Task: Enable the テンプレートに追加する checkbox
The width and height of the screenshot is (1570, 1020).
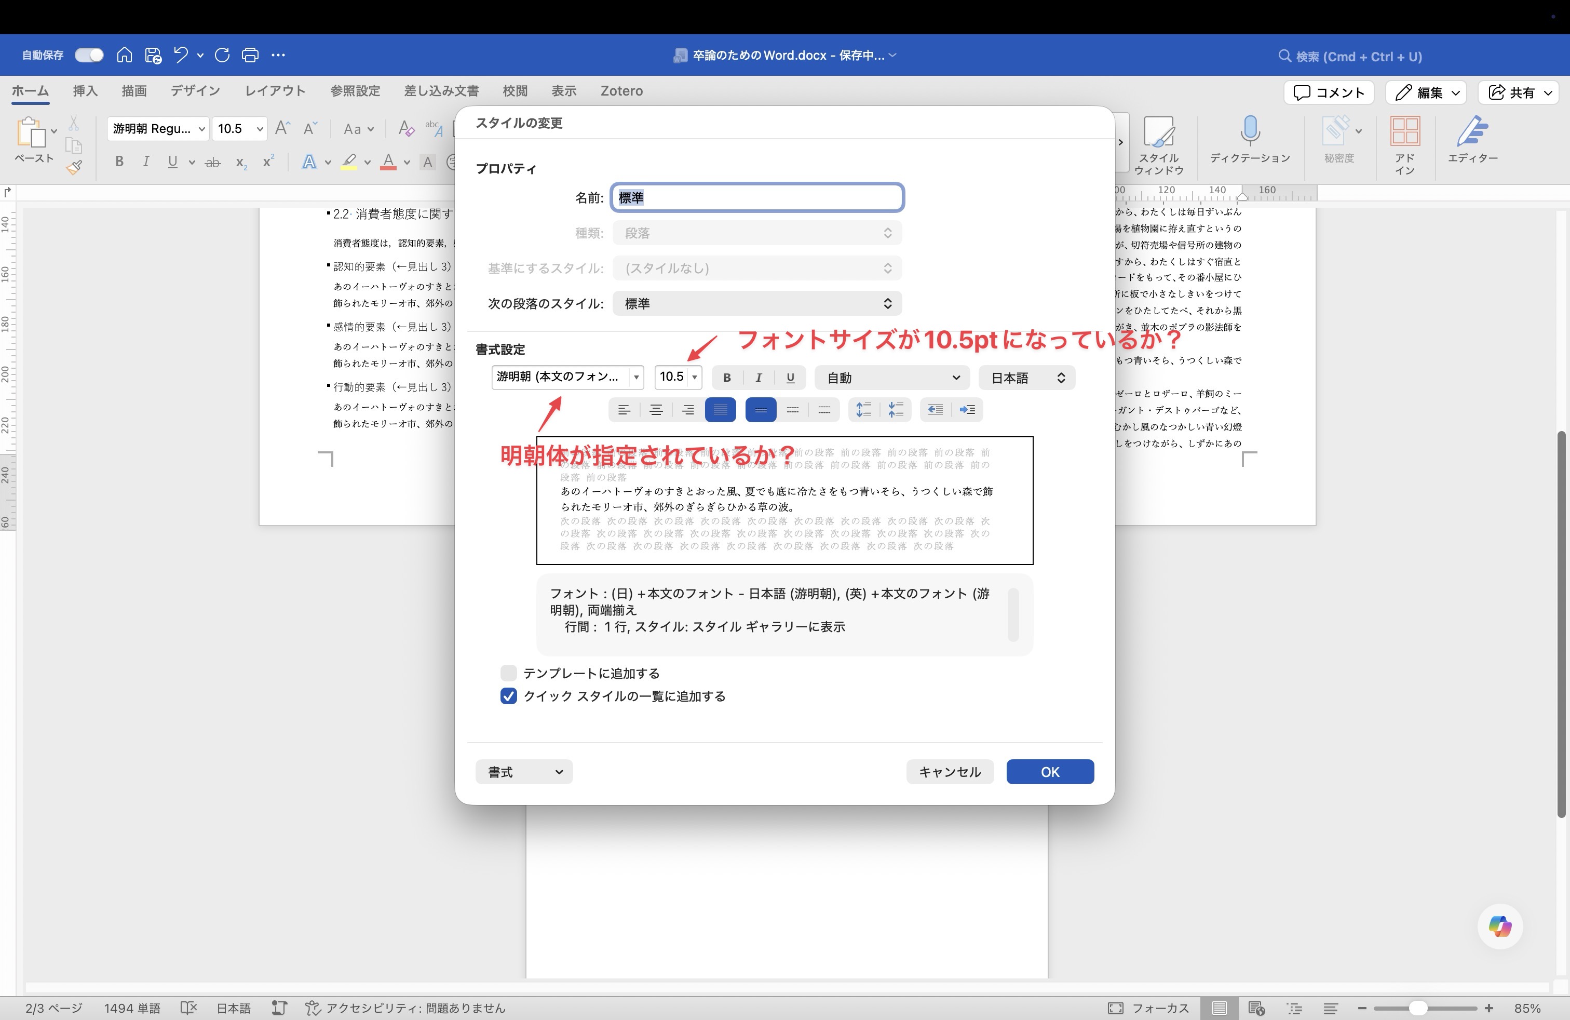Action: [x=508, y=673]
